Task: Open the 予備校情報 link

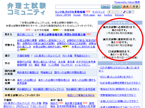Action: (x=23, y=56)
